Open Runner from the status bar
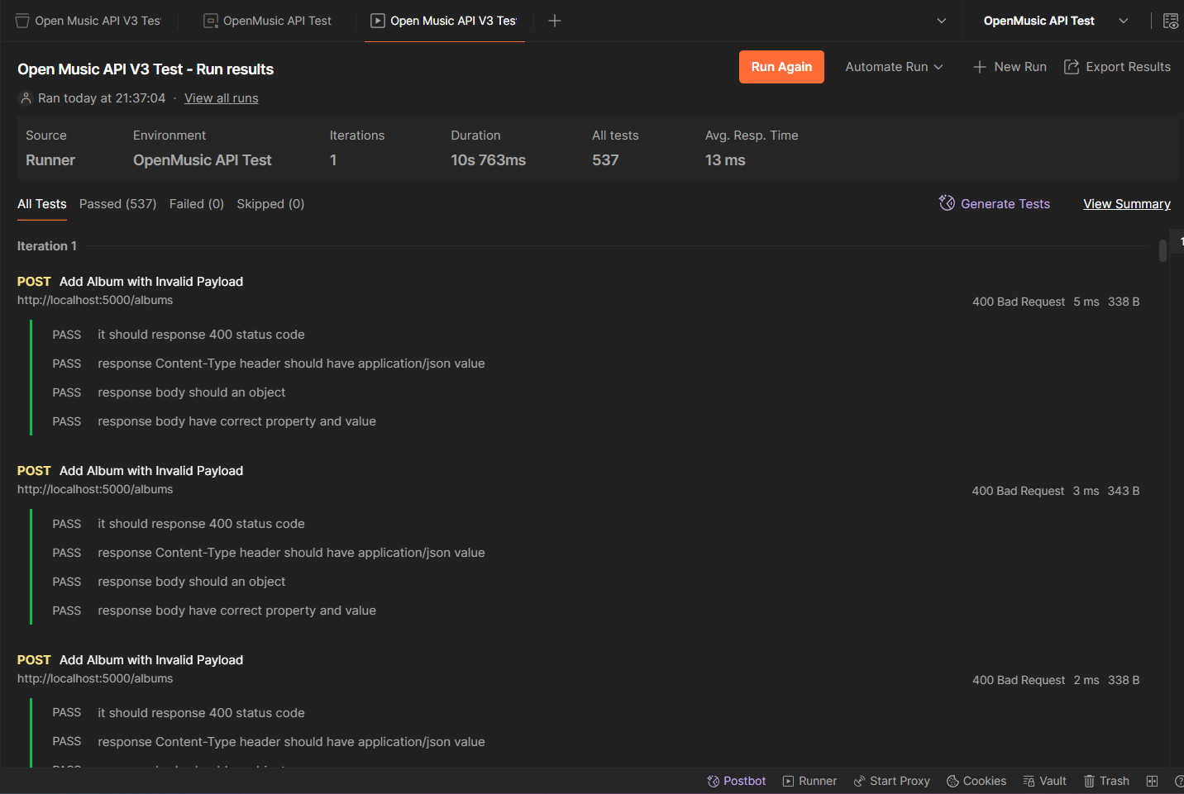 [x=809, y=781]
